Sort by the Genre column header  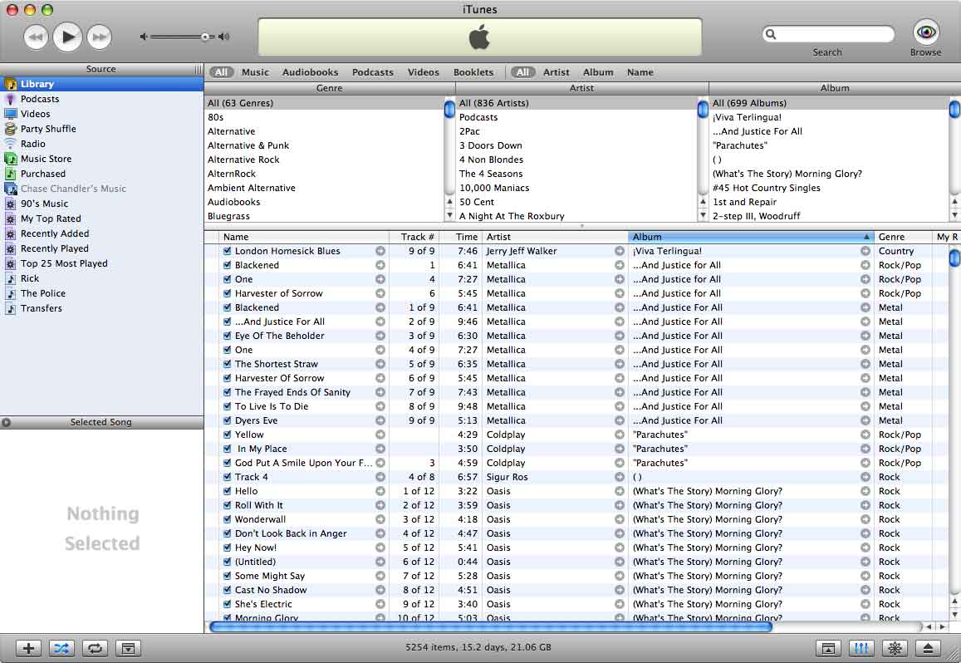tap(902, 237)
